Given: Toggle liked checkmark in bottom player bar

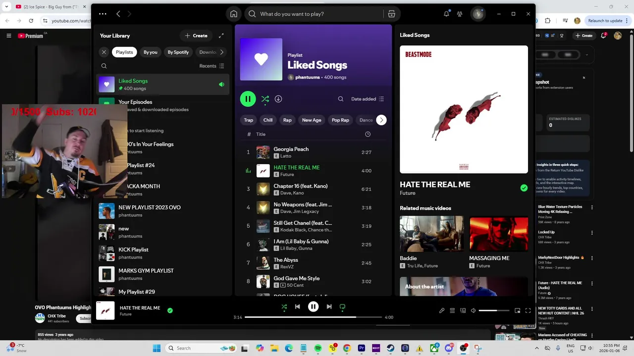Looking at the screenshot, I should tap(170, 311).
